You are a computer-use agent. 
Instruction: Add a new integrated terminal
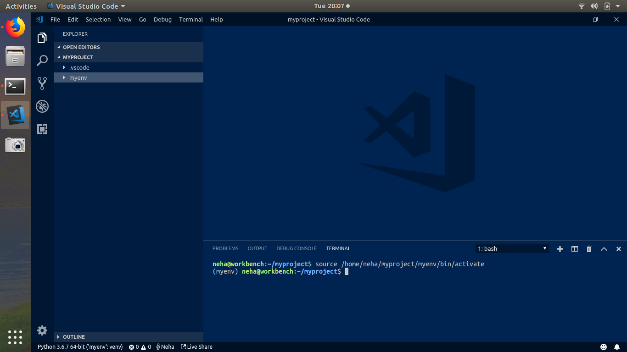click(x=560, y=248)
